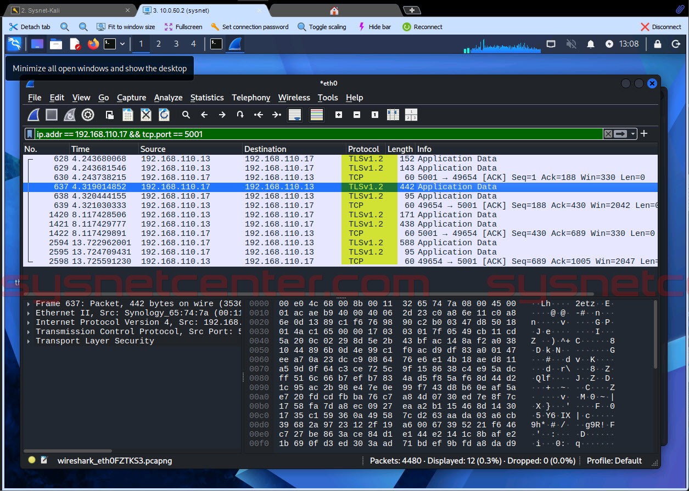Open the Edit menu
689x491 pixels.
(57, 98)
